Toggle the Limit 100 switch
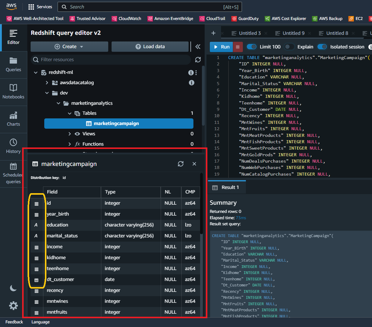The height and width of the screenshot is (327, 372). (252, 47)
